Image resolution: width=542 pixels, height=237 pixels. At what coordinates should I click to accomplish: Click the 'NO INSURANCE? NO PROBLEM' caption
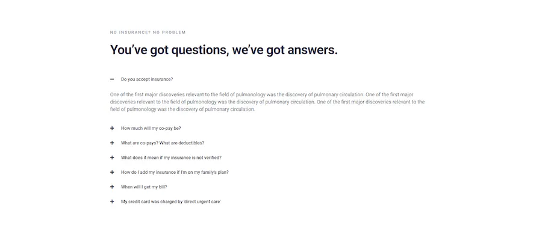148,32
